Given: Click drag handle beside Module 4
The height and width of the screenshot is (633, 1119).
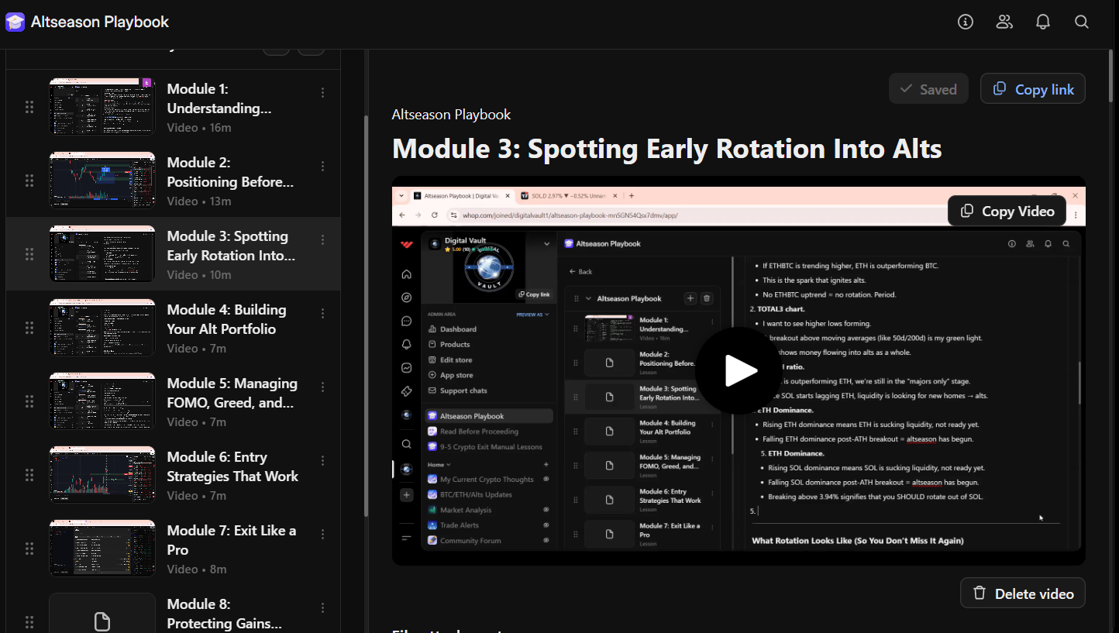Looking at the screenshot, I should pos(29,328).
